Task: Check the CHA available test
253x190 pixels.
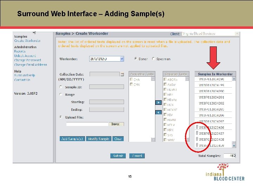Action: [x=131, y=79]
